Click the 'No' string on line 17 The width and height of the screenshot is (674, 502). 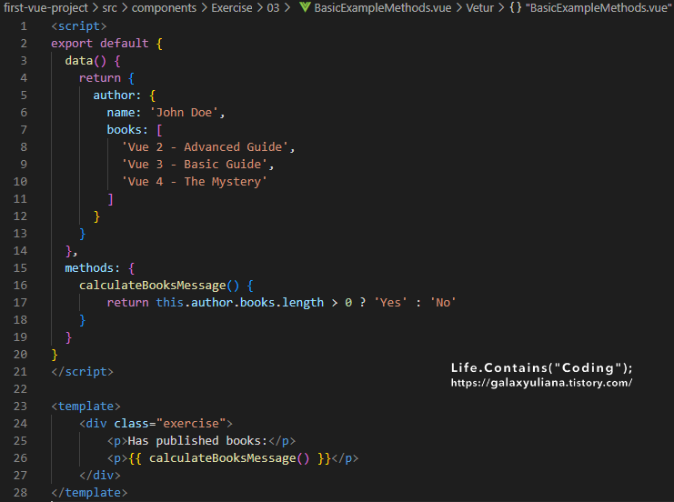[x=443, y=303]
